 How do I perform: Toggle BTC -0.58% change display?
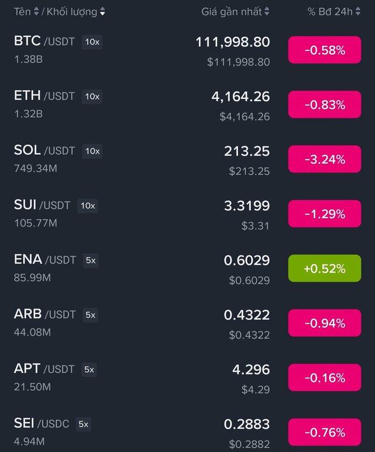[x=325, y=50]
